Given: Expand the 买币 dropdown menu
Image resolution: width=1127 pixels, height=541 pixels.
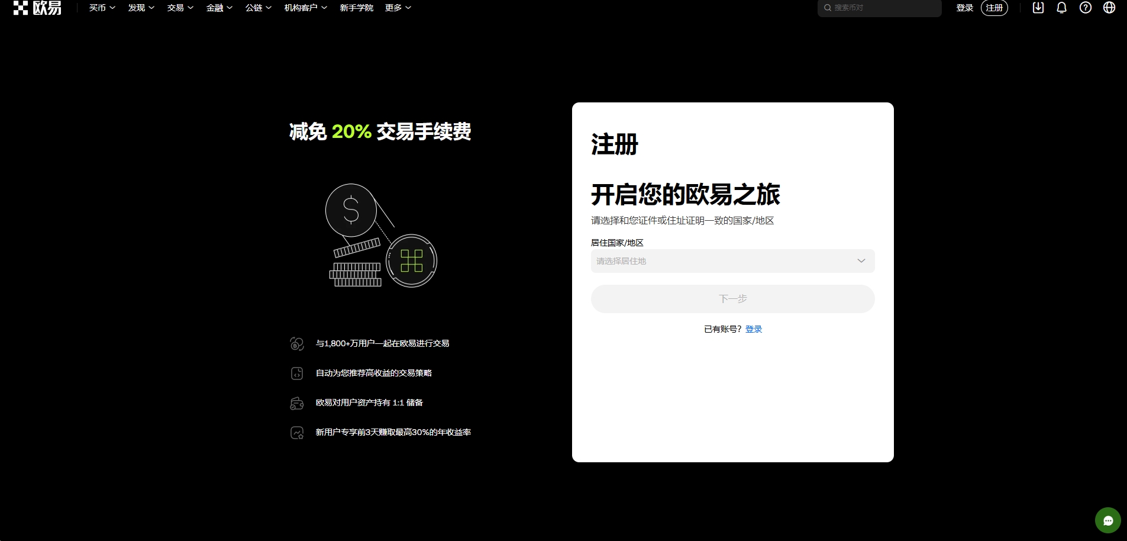Looking at the screenshot, I should (102, 8).
